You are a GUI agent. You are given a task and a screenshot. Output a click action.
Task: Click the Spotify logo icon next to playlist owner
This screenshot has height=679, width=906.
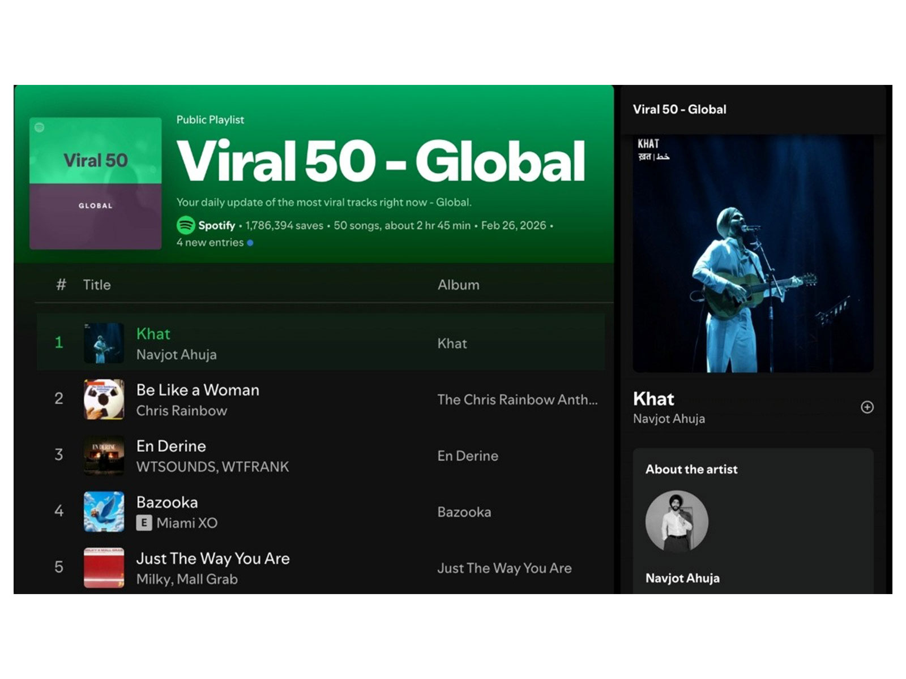tap(184, 225)
